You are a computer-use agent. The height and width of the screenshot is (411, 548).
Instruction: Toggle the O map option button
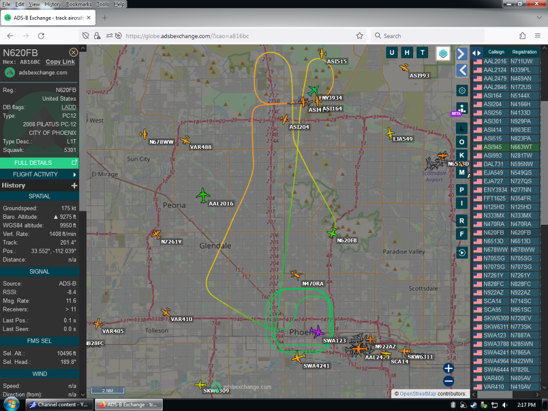pyautogui.click(x=462, y=142)
